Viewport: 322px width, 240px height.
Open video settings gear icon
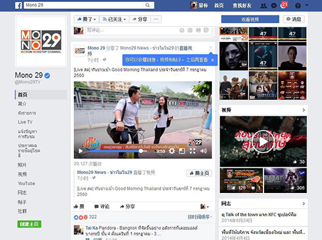172,151
